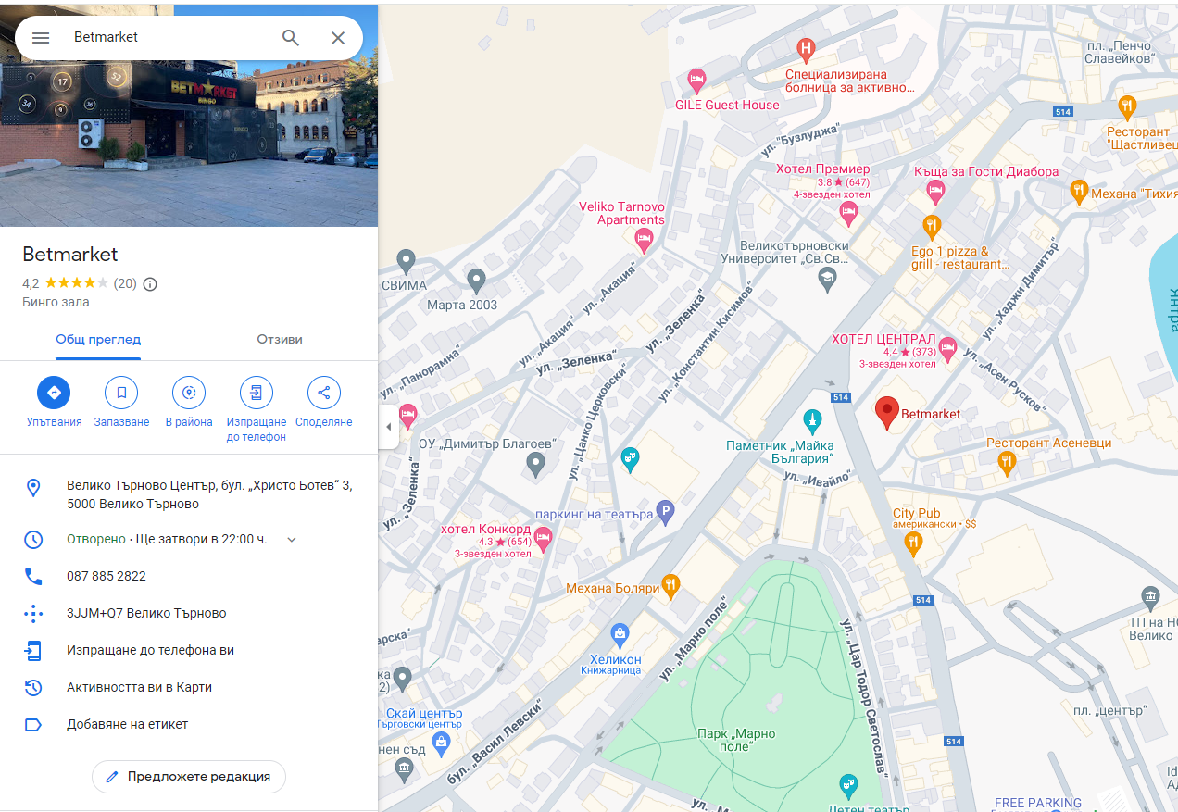Click the Предложете редакция button
Image resolution: width=1178 pixels, height=812 pixels.
coord(189,777)
